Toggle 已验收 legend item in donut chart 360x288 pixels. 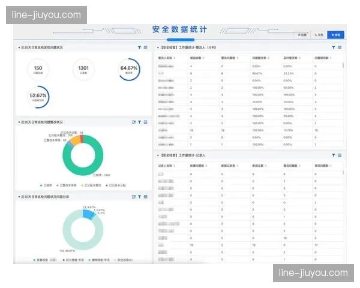(46, 185)
